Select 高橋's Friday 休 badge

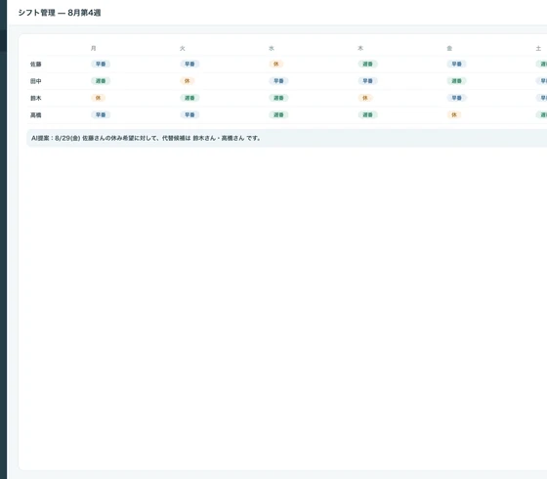click(x=454, y=115)
